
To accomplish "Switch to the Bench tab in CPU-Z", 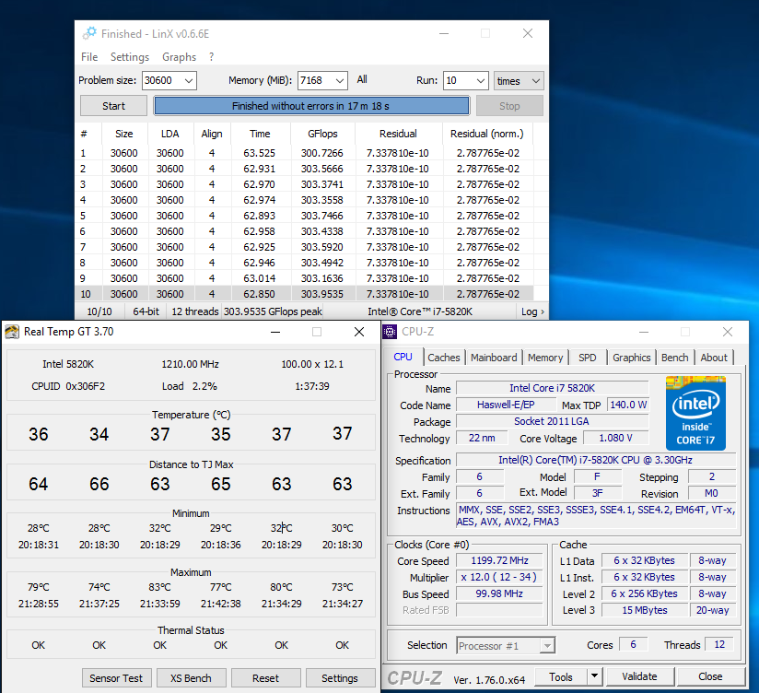I will click(x=674, y=358).
